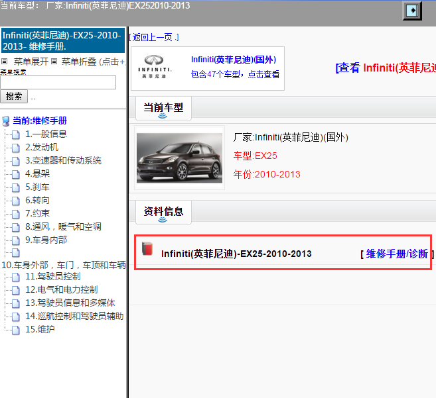
Task: Open 14.巡航控制和驾驶员辅助 chapter
Action: [74, 316]
